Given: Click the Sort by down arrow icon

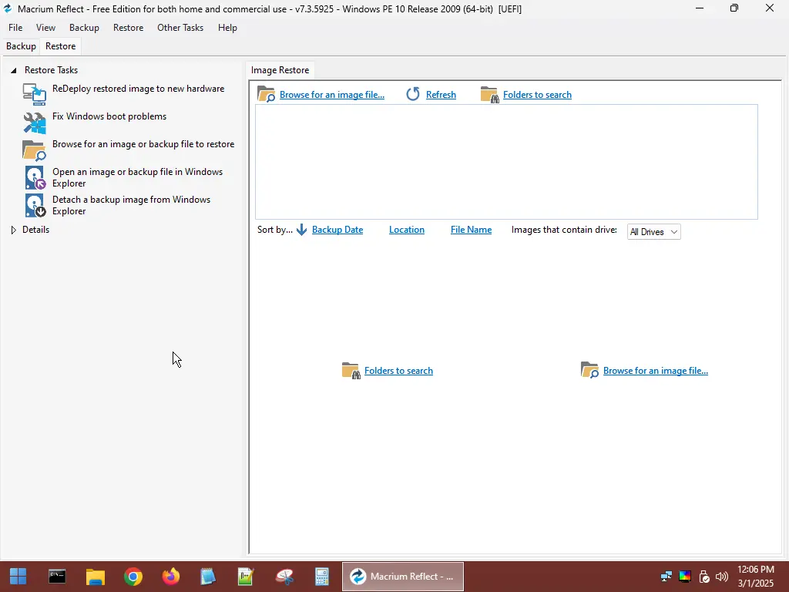Looking at the screenshot, I should pos(301,230).
